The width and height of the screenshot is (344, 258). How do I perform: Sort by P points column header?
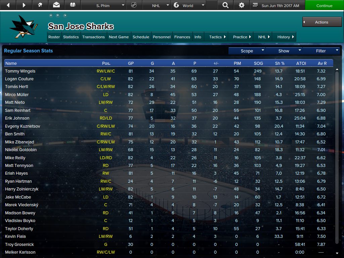tap(195, 63)
